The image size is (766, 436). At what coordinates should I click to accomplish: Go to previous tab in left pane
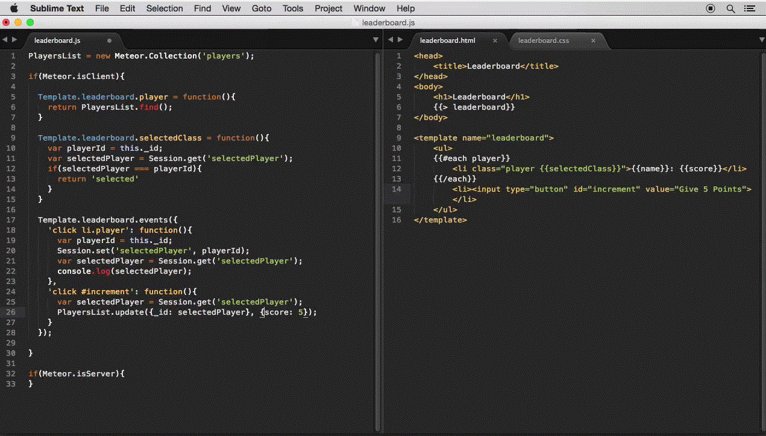(x=5, y=40)
